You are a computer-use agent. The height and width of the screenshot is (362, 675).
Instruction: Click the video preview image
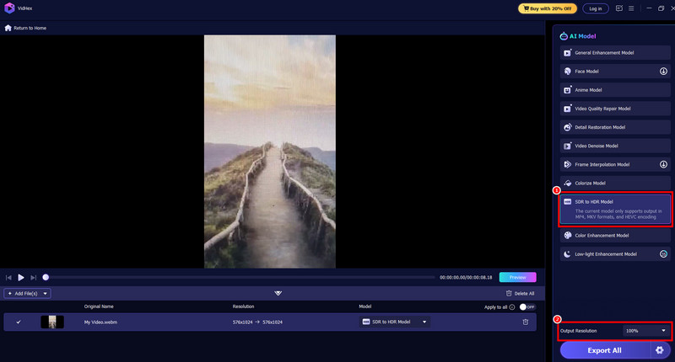[x=270, y=152]
